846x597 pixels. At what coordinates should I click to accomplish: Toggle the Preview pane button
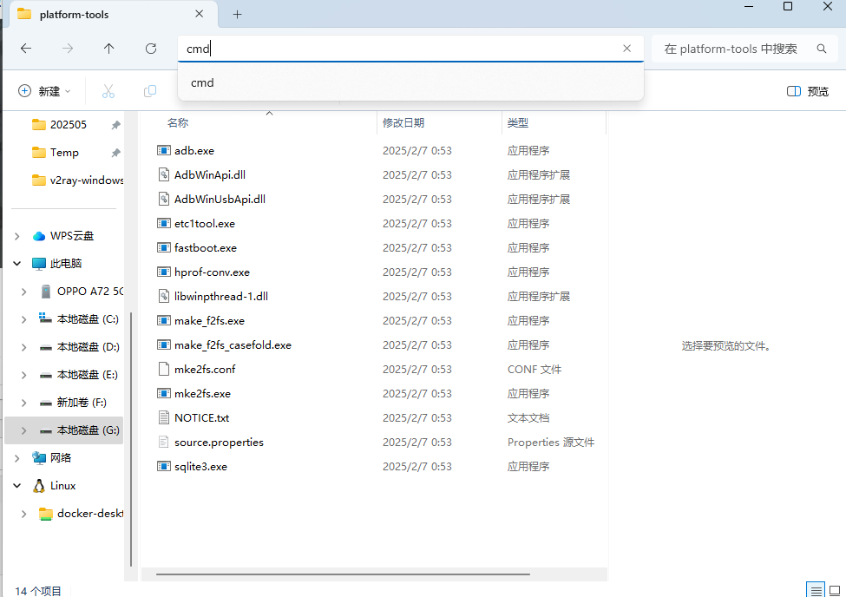coord(807,91)
